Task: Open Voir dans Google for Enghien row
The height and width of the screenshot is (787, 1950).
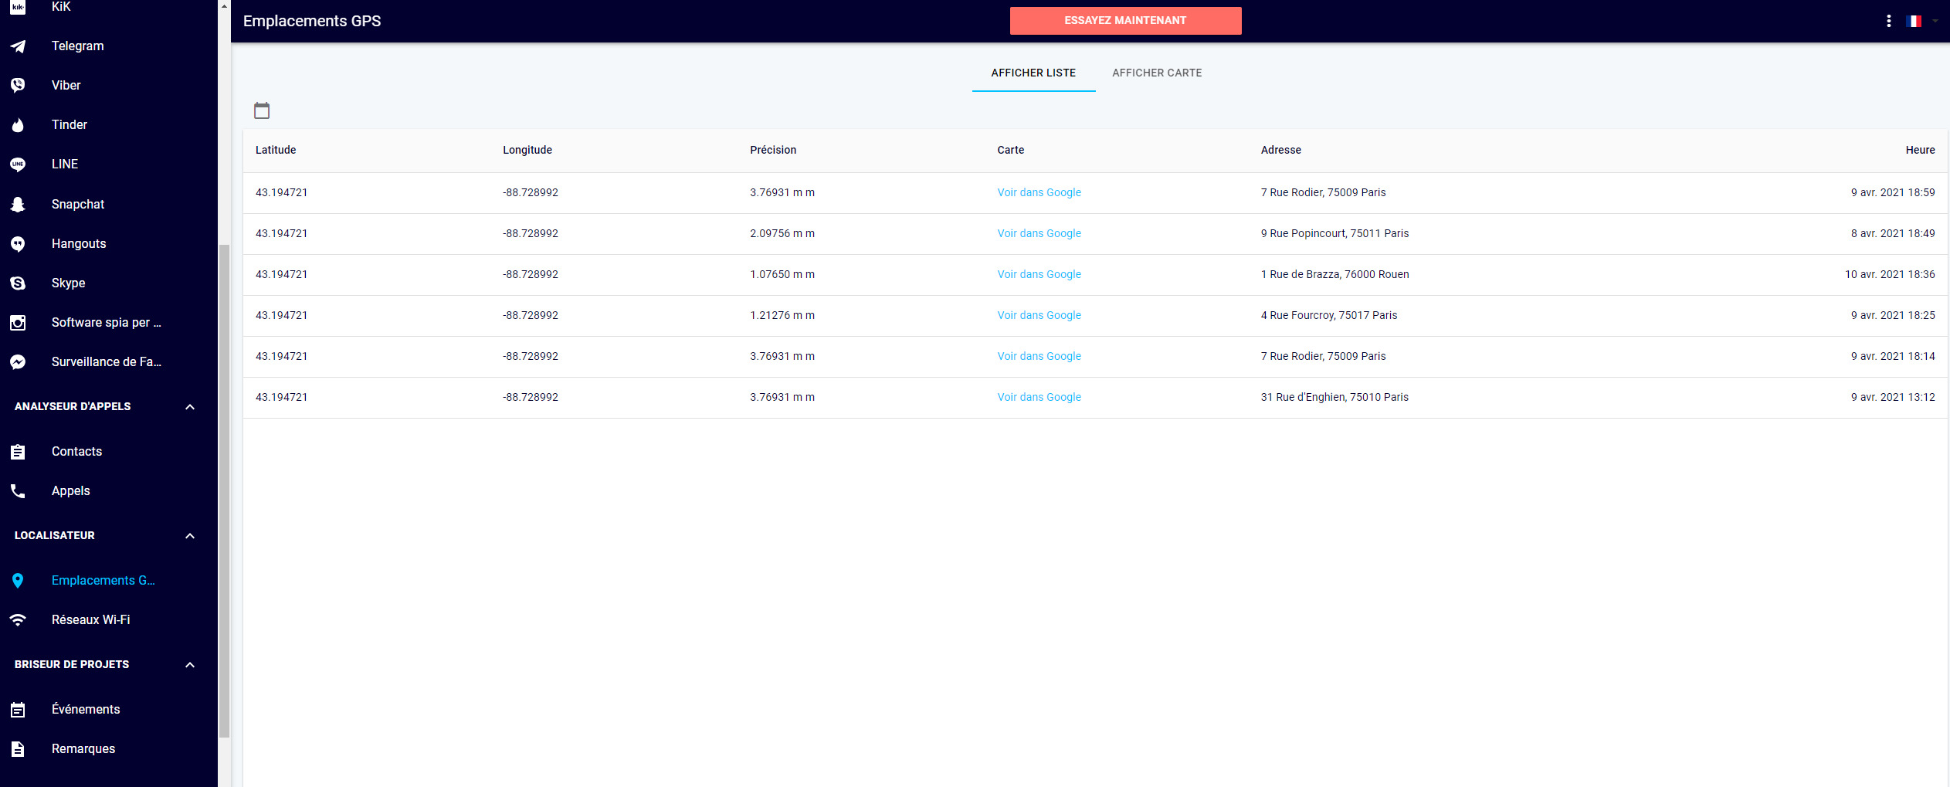Action: [1039, 398]
